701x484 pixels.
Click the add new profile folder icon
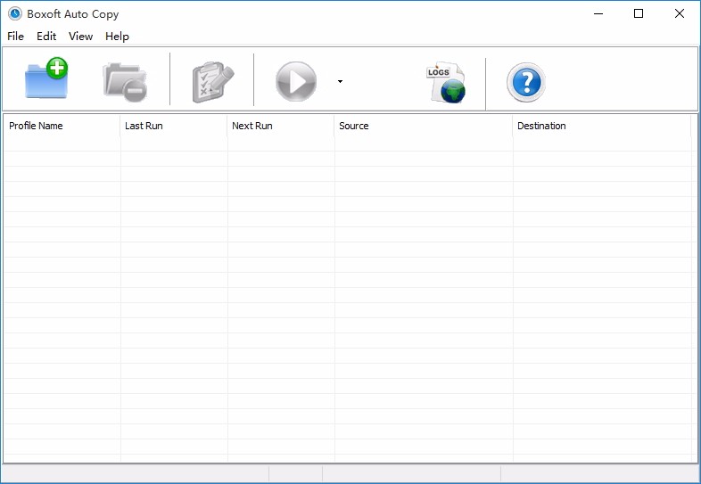pos(46,78)
